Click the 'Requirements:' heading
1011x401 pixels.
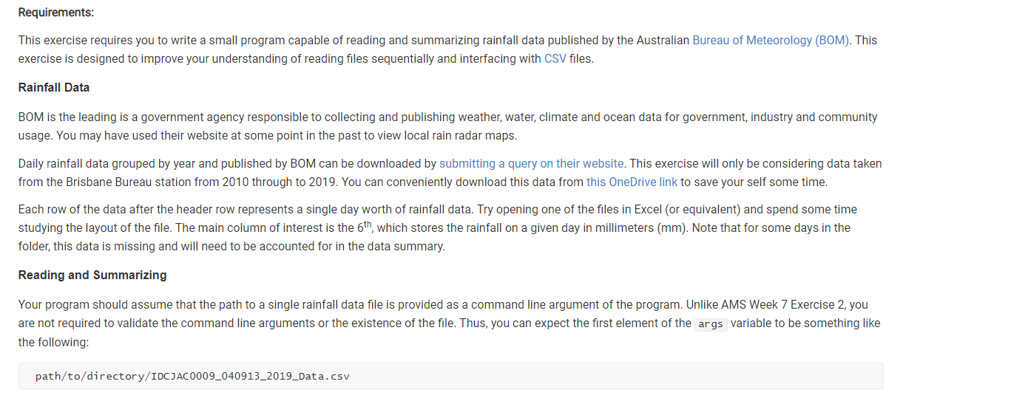coord(56,13)
